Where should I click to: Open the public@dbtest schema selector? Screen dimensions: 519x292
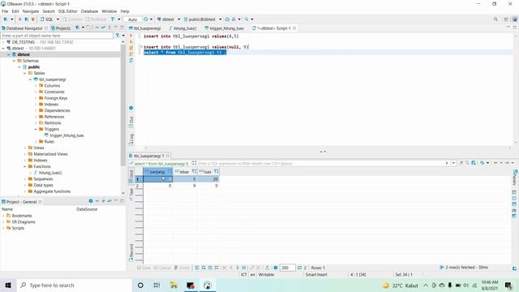(202, 19)
